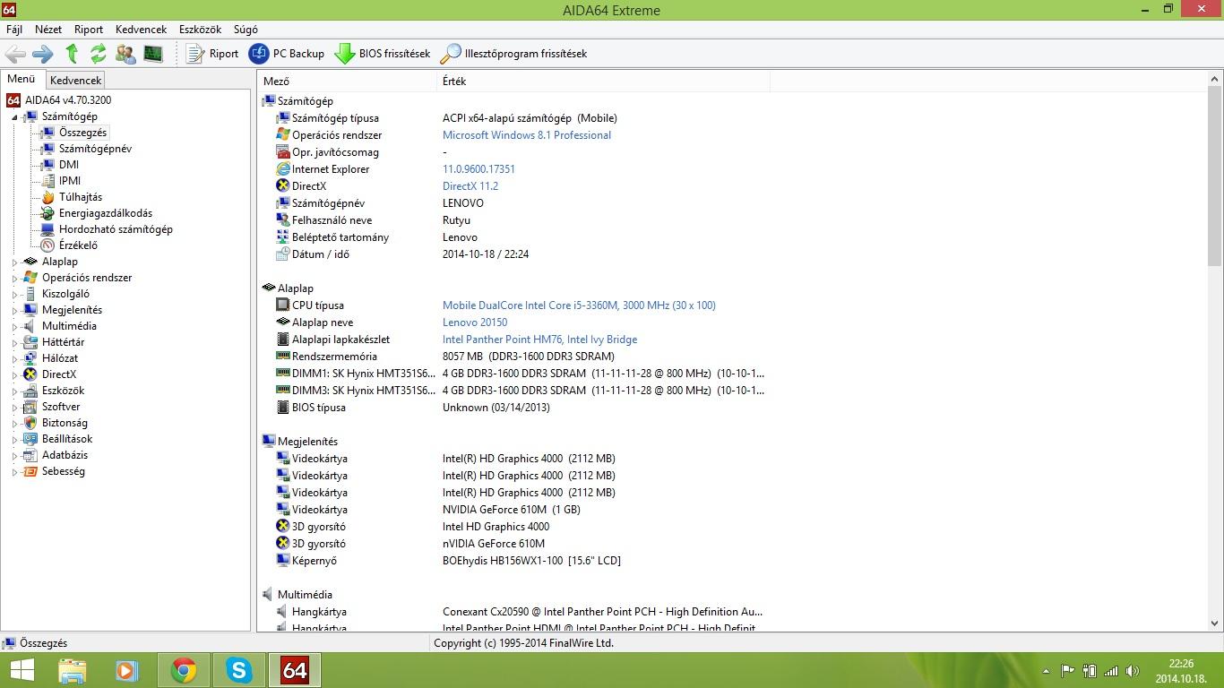Open the Kedvencek menu in the menu bar

(x=141, y=30)
